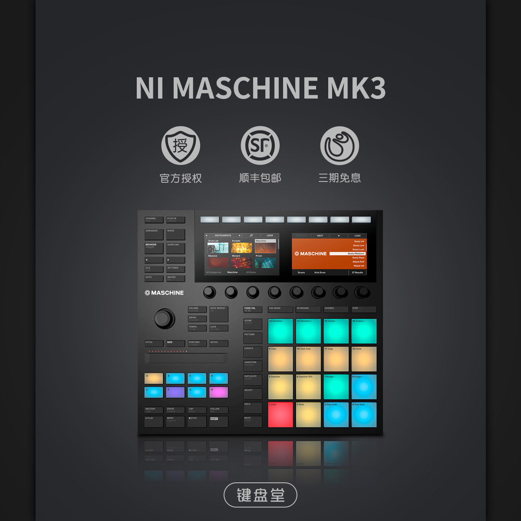Switch to STEP mode
521x521 pixels.
pos(364,309)
